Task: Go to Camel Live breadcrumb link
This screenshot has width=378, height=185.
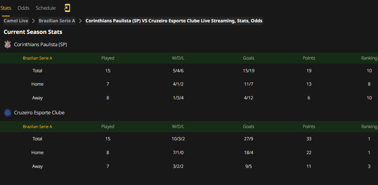Action: (x=16, y=21)
